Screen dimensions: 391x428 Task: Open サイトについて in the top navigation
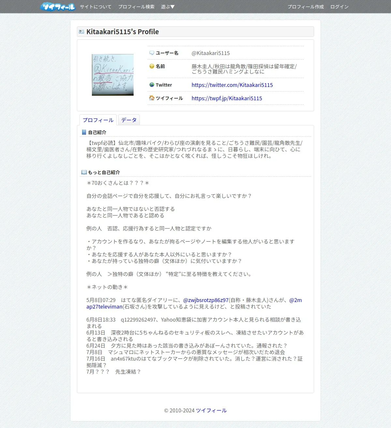point(95,7)
